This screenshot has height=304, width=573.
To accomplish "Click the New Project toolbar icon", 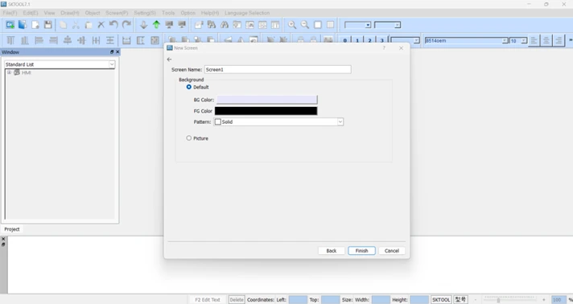I will [10, 25].
